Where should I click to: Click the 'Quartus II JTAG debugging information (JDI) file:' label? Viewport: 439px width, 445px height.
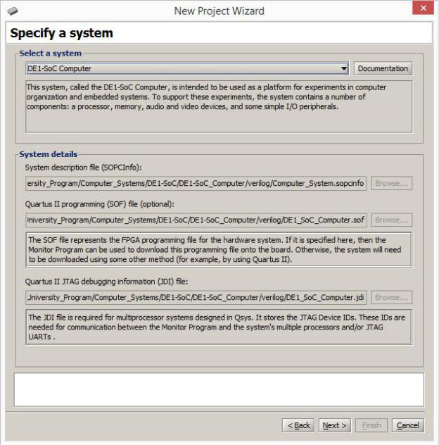point(106,282)
